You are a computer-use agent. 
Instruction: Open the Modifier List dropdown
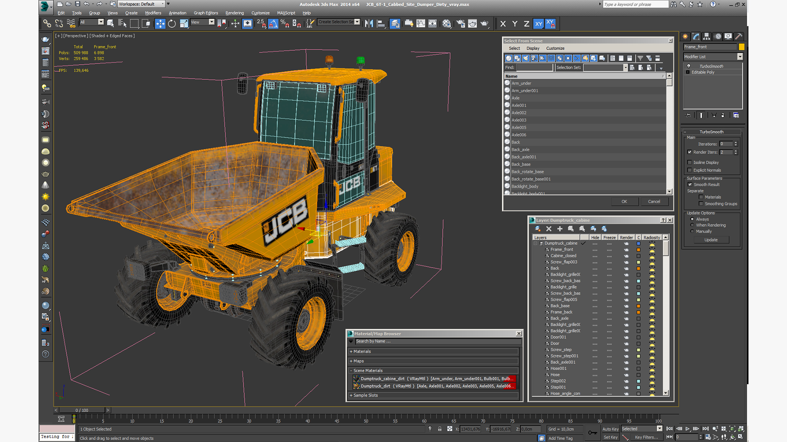(713, 56)
